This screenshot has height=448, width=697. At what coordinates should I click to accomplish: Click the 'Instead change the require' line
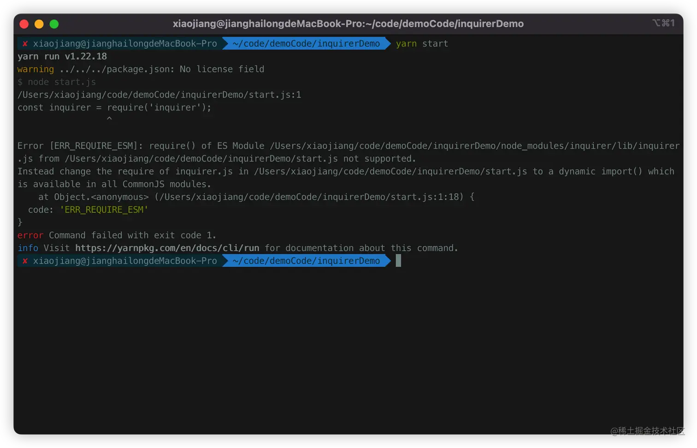tap(346, 171)
